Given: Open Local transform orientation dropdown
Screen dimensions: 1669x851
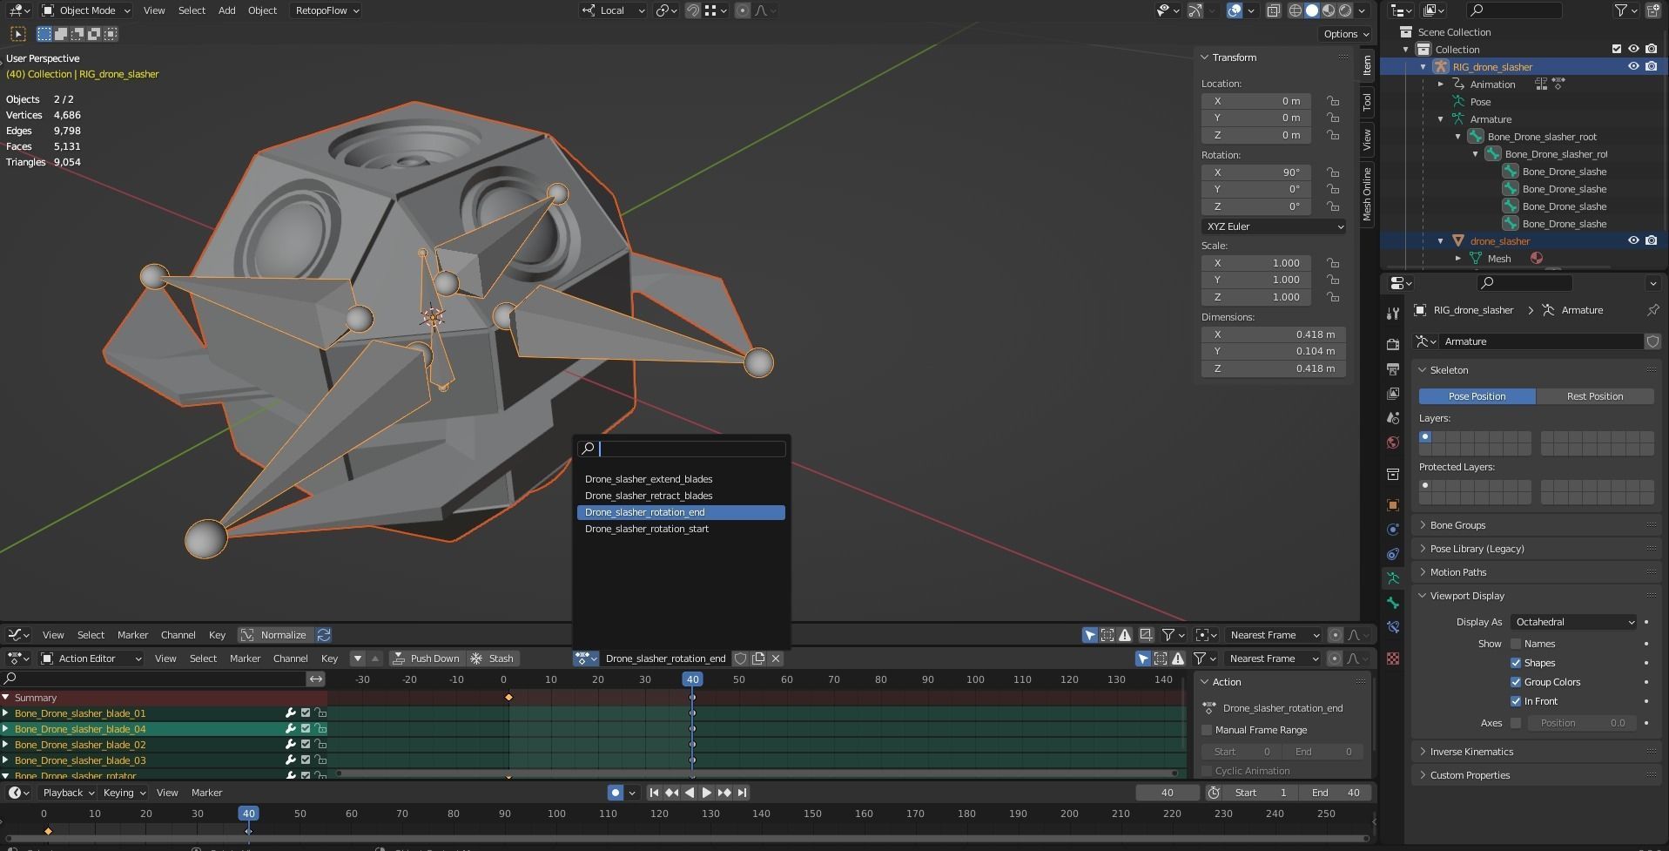Looking at the screenshot, I should [x=613, y=10].
